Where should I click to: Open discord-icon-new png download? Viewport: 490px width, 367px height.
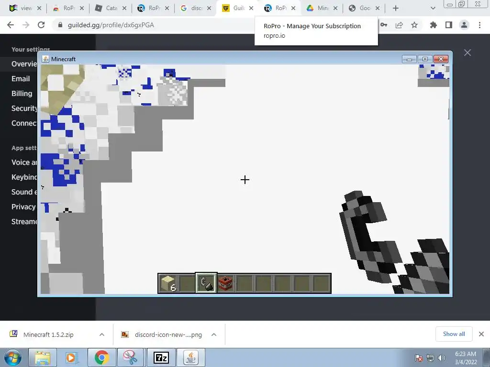(168, 335)
